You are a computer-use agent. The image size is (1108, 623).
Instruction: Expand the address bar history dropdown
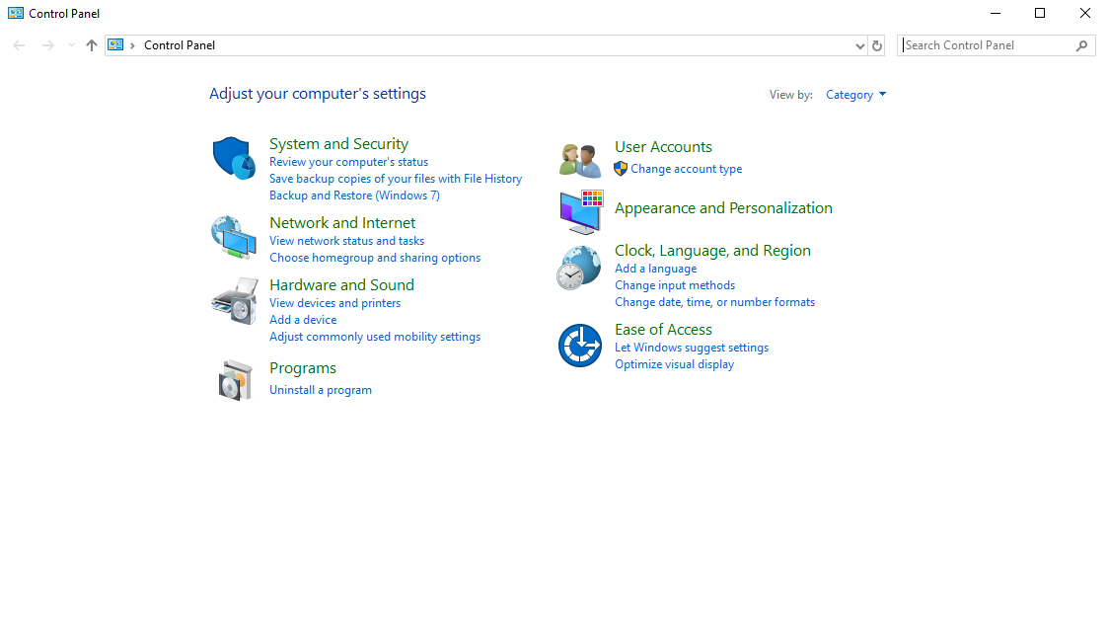(860, 45)
